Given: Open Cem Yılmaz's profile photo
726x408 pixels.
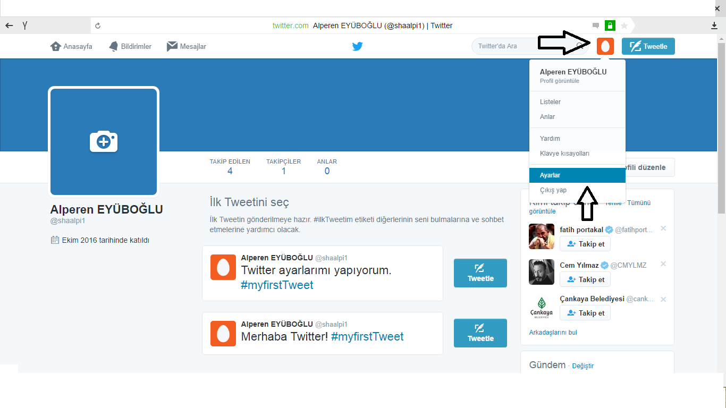Looking at the screenshot, I should [542, 272].
